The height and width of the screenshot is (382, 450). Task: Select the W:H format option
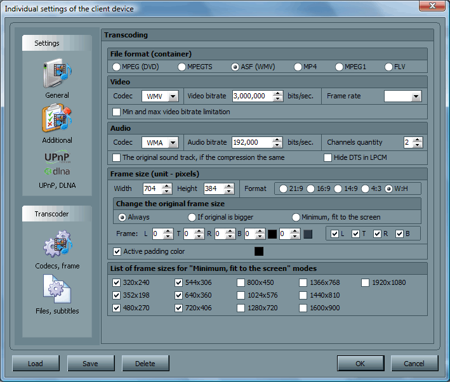388,189
